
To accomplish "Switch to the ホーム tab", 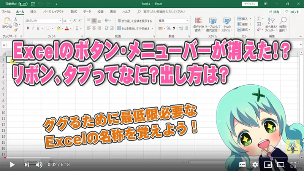I will point(20,12).
